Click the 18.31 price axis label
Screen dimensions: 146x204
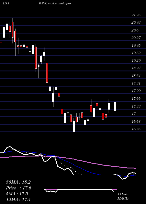pos(136,83)
